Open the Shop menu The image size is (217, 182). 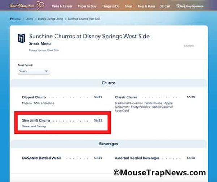pos(128,6)
